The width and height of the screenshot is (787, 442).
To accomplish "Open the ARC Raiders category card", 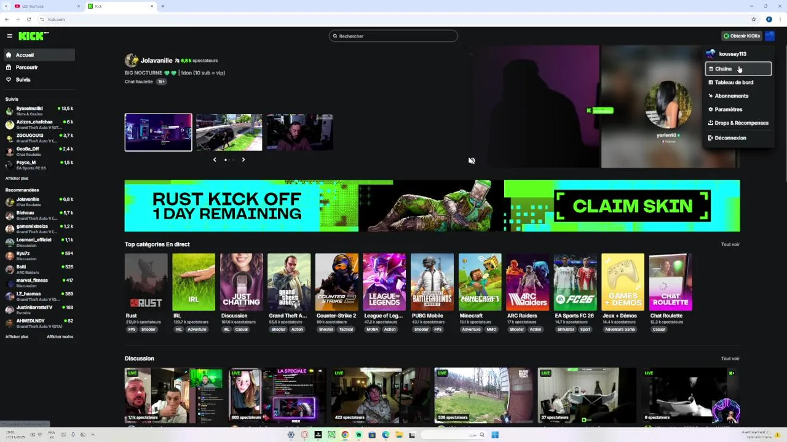I will 528,282.
